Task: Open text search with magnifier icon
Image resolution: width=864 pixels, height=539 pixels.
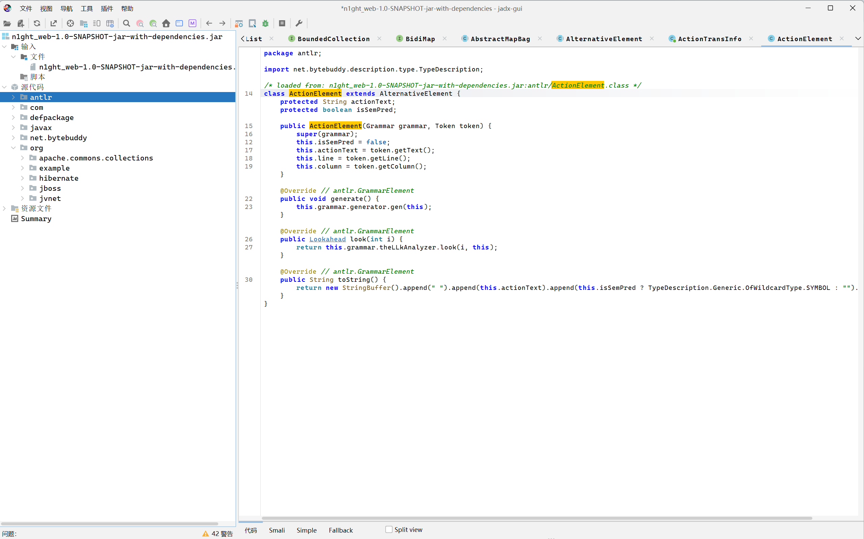Action: click(x=126, y=24)
